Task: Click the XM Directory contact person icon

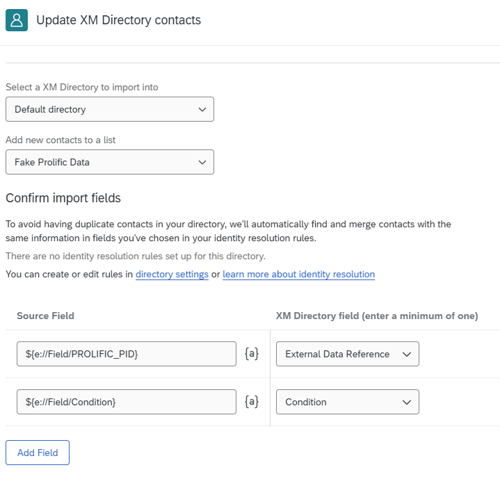Action: (x=17, y=20)
